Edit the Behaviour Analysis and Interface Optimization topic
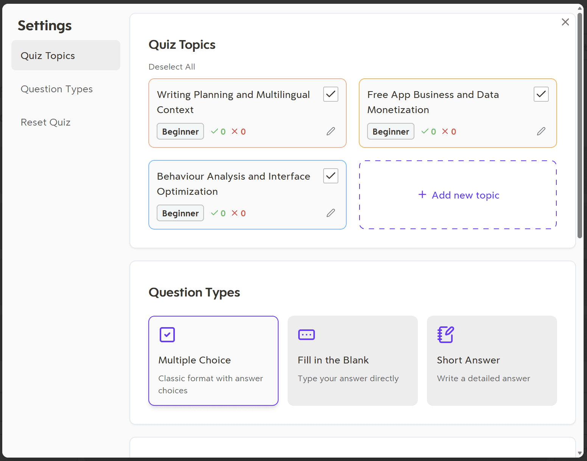This screenshot has width=587, height=461. coord(330,213)
